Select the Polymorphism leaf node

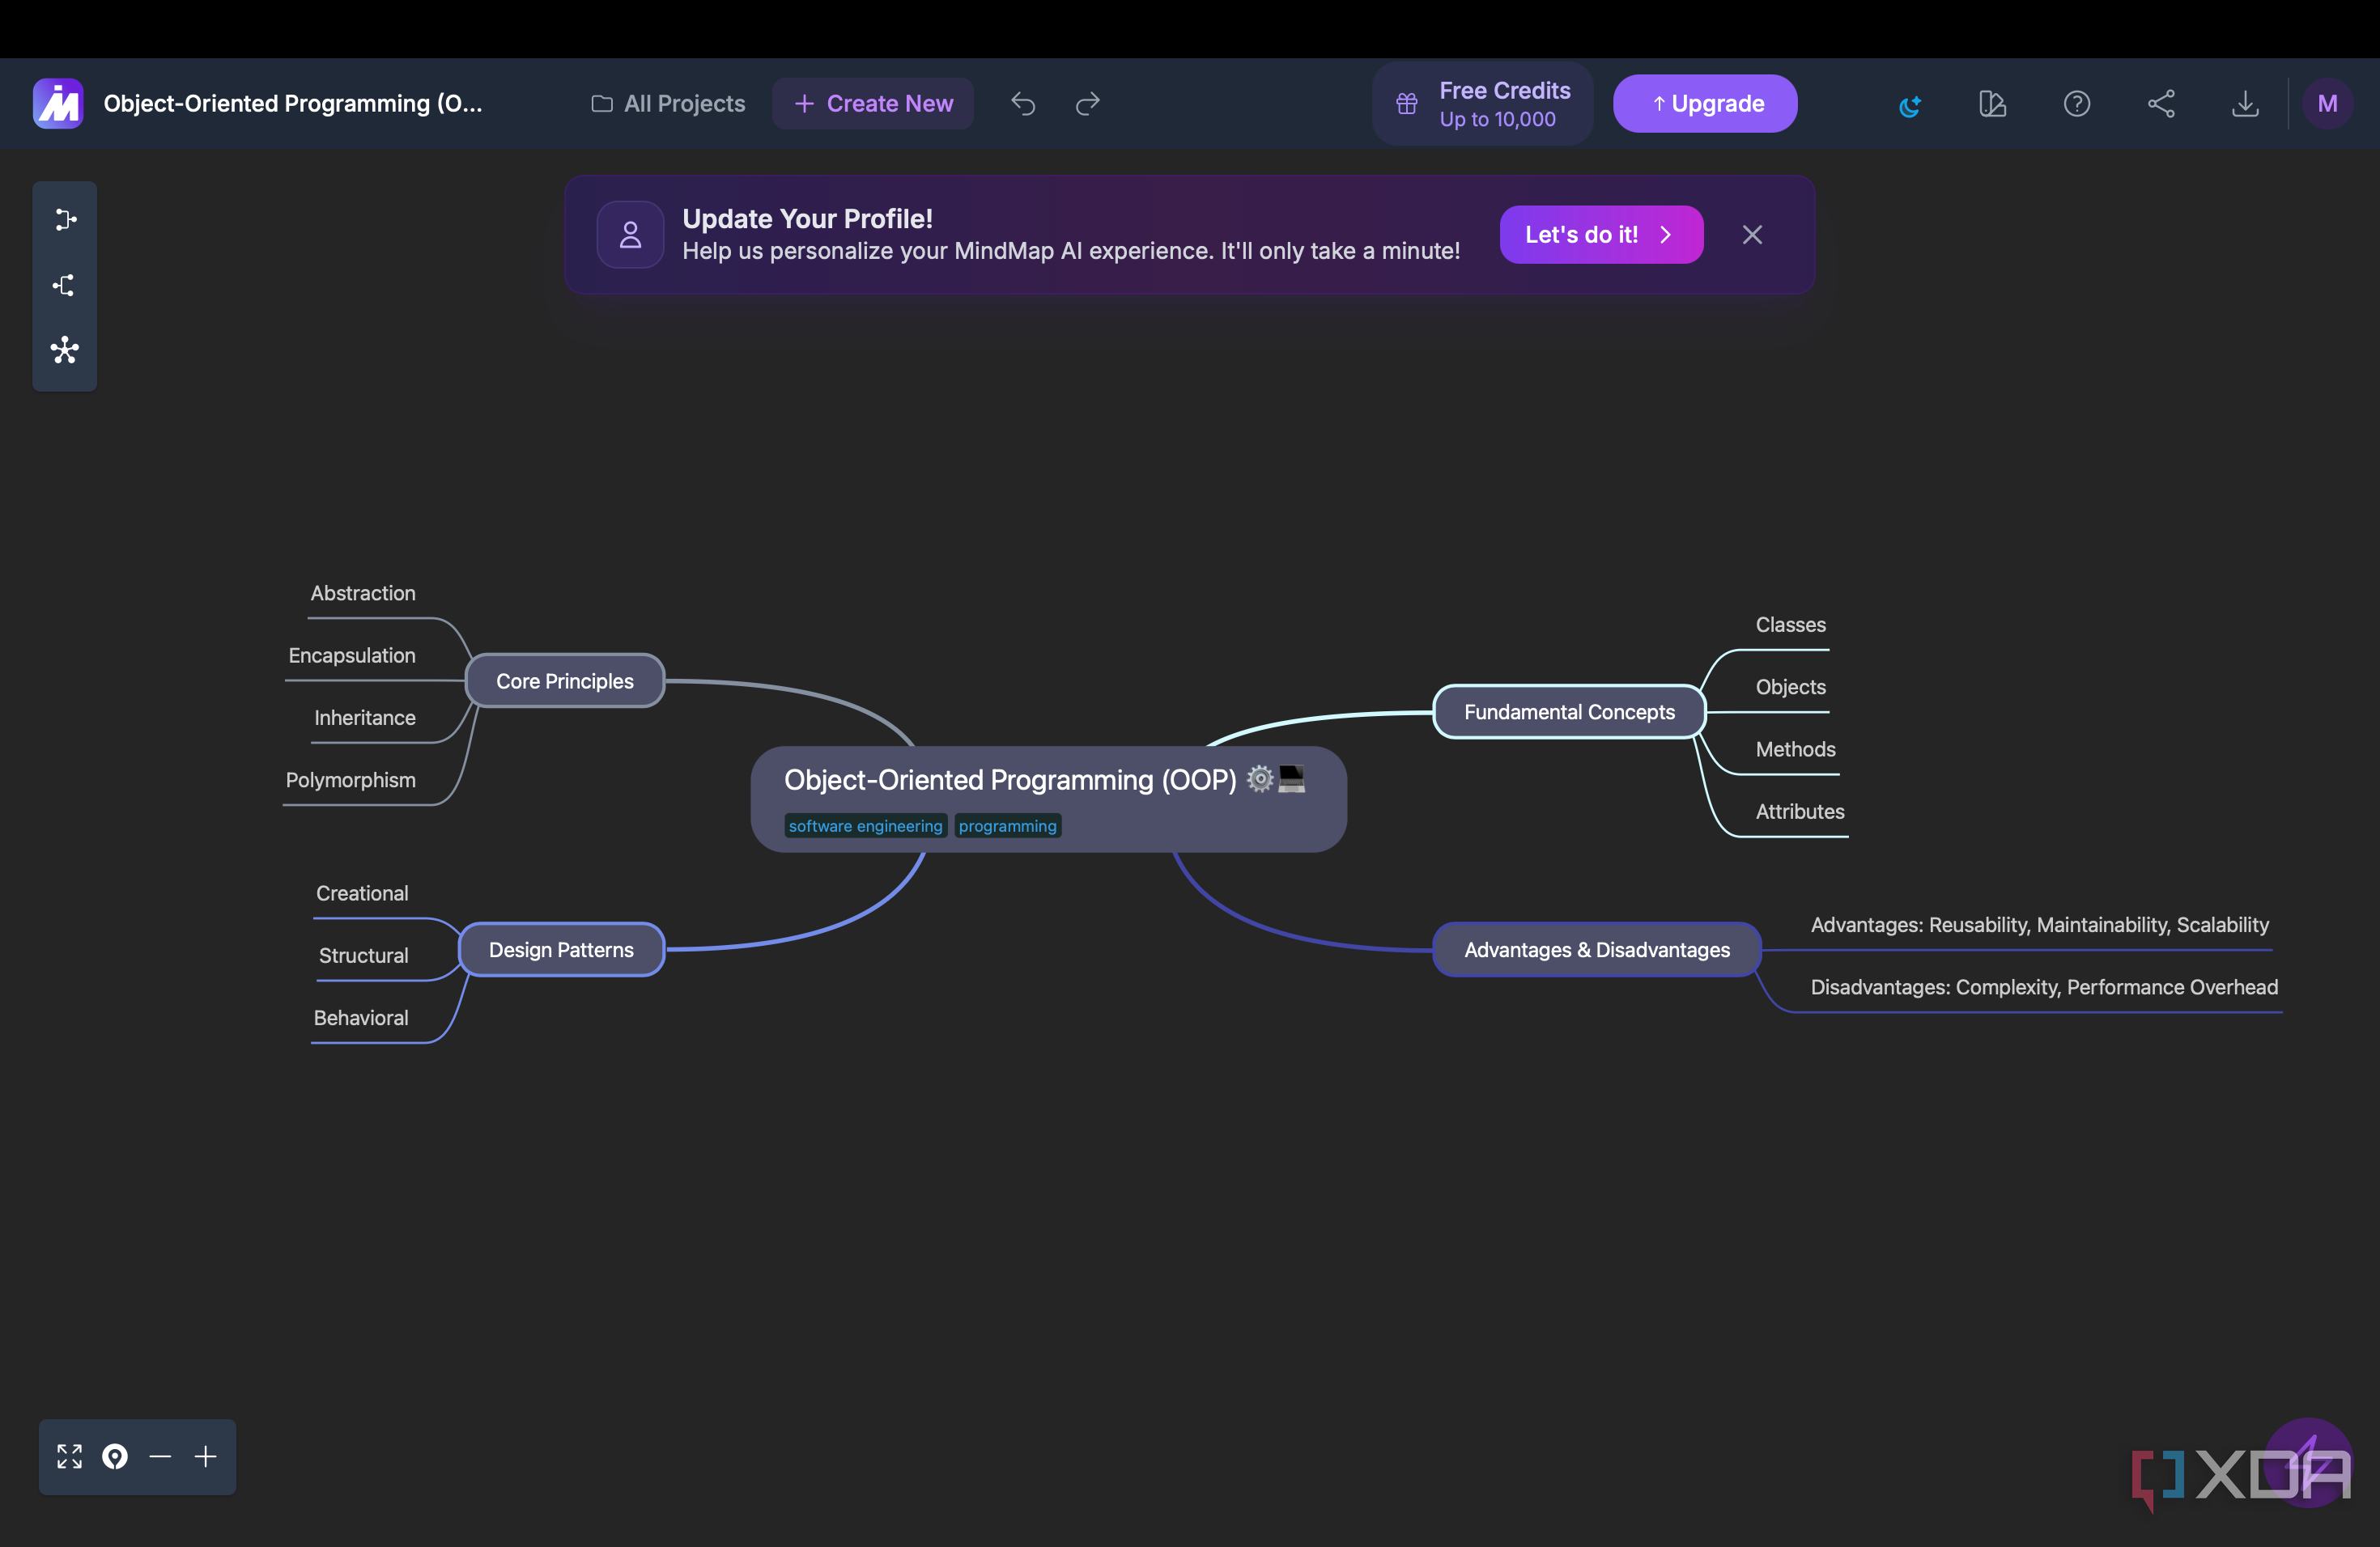click(350, 779)
